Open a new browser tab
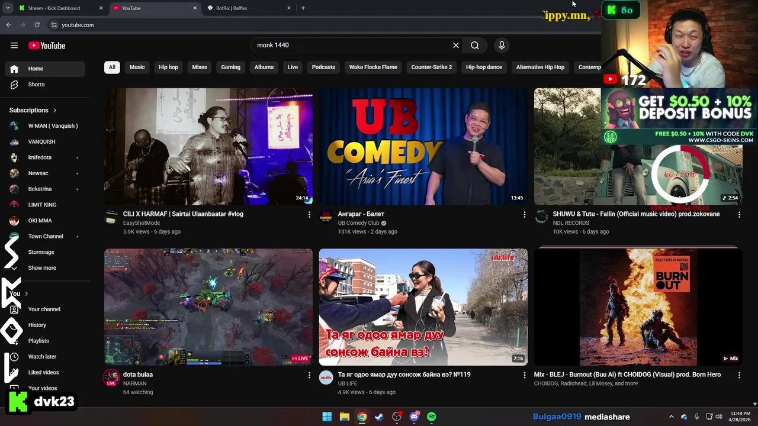Viewport: 758px width, 426px height. pos(303,8)
